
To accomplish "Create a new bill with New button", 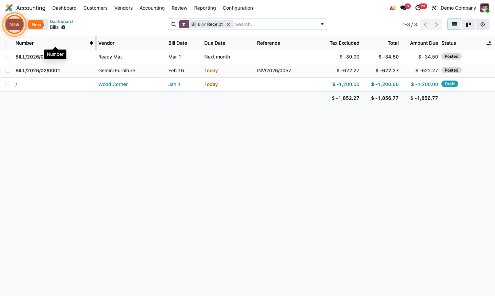I will (x=36, y=24).
